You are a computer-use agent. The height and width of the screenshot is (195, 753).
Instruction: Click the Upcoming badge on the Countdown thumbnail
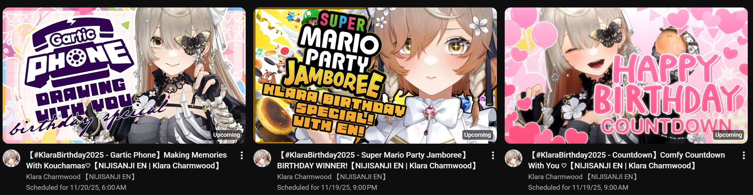729,135
